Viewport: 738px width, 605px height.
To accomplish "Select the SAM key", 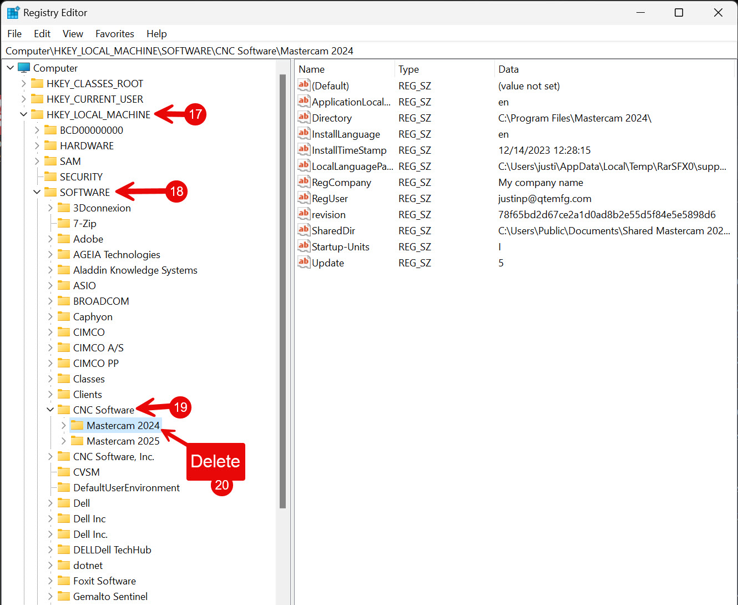I will coord(70,161).
